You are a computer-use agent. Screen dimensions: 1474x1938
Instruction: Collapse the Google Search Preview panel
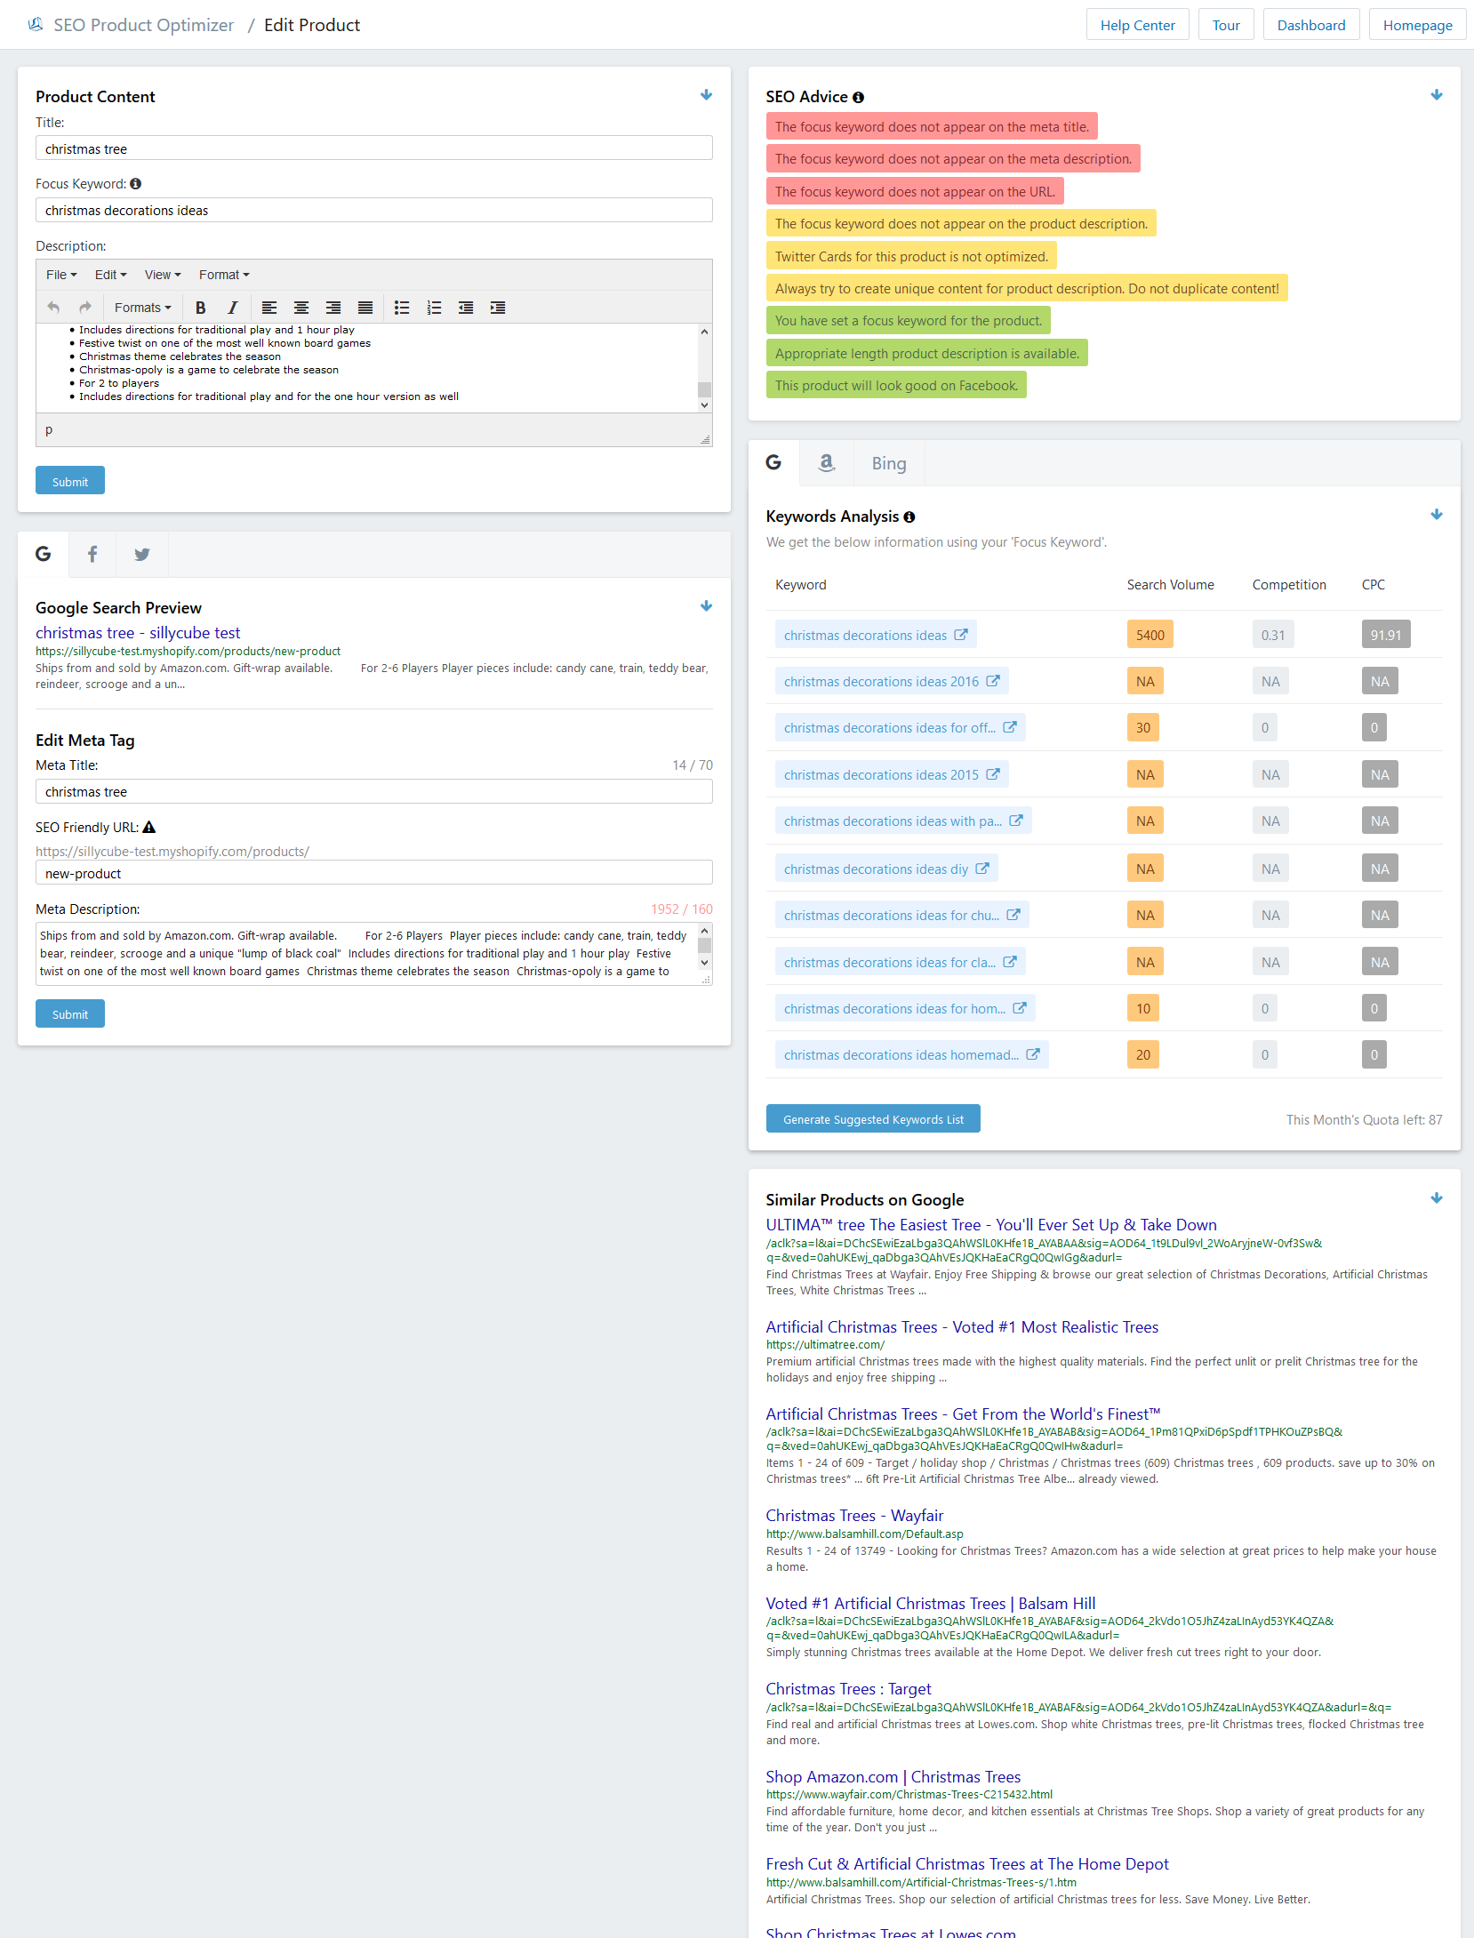tap(706, 606)
